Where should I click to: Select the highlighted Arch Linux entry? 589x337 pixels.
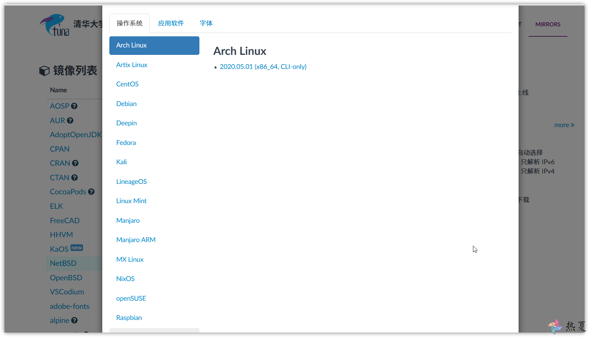[154, 46]
